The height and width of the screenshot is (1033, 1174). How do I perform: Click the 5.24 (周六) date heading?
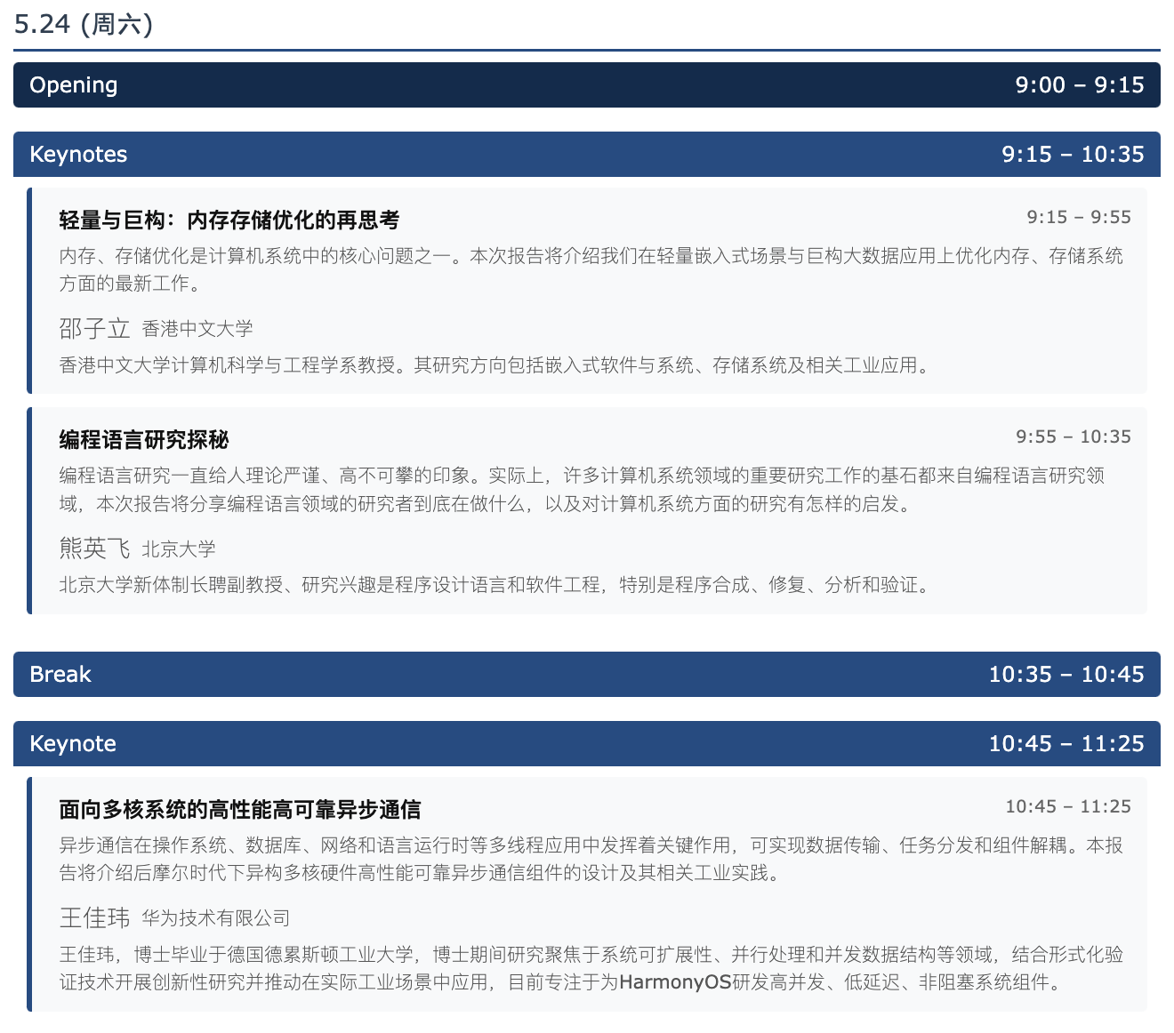(x=84, y=24)
